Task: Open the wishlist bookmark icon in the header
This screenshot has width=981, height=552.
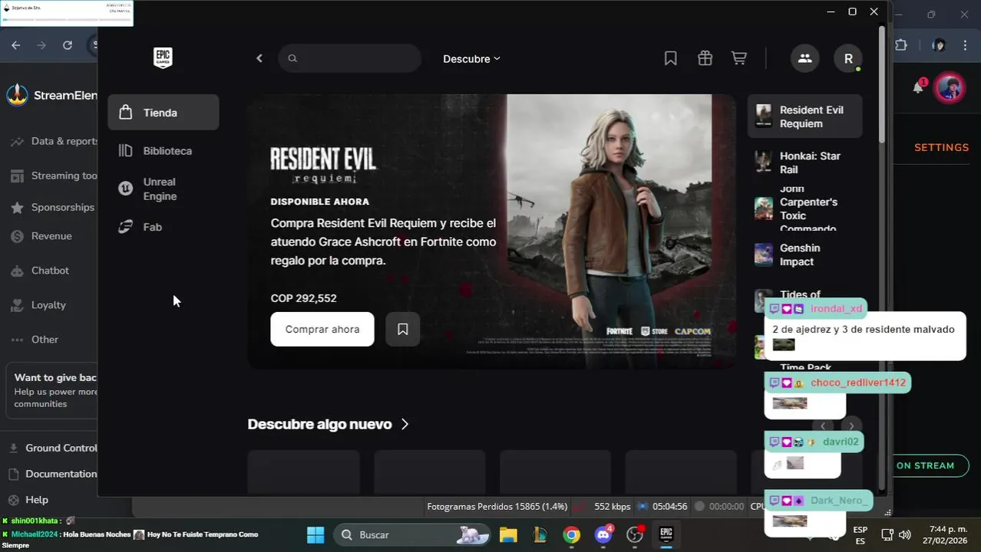Action: (670, 58)
